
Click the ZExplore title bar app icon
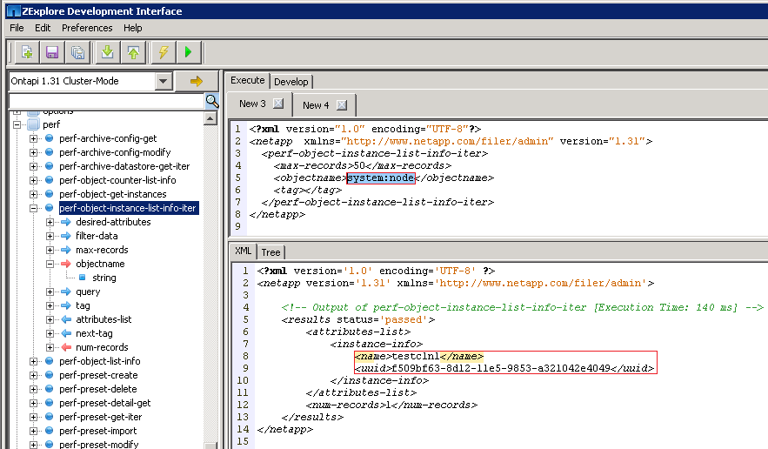pos(14,11)
